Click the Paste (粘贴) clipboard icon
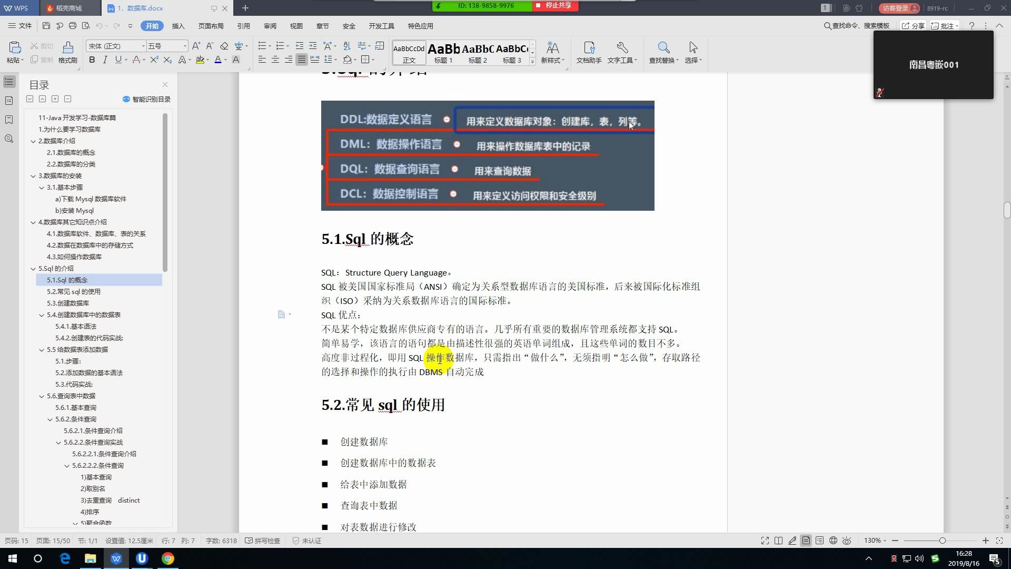Viewport: 1011px width, 569px height. point(14,47)
